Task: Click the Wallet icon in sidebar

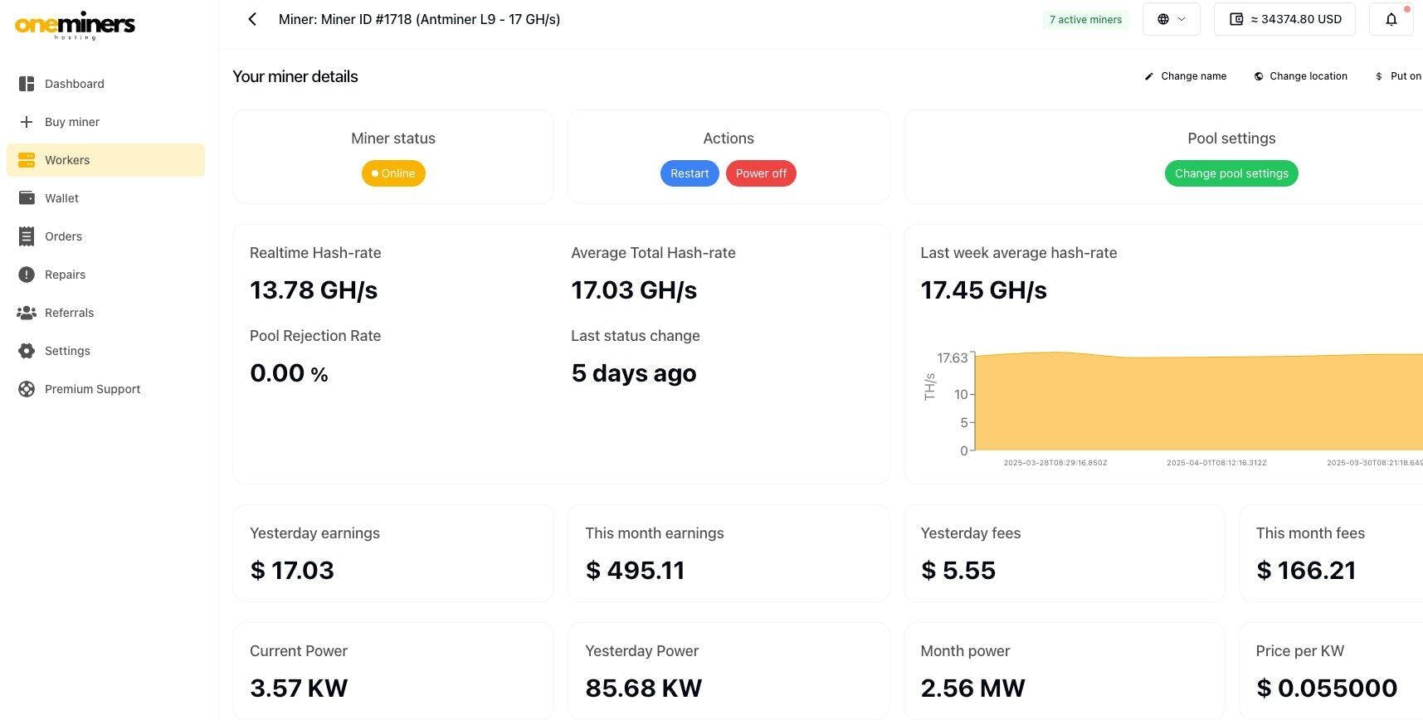Action: click(27, 198)
